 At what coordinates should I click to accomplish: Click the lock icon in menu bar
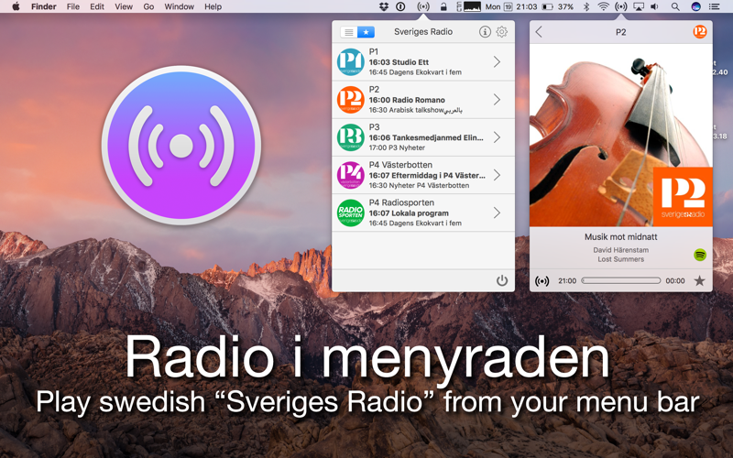[443, 6]
